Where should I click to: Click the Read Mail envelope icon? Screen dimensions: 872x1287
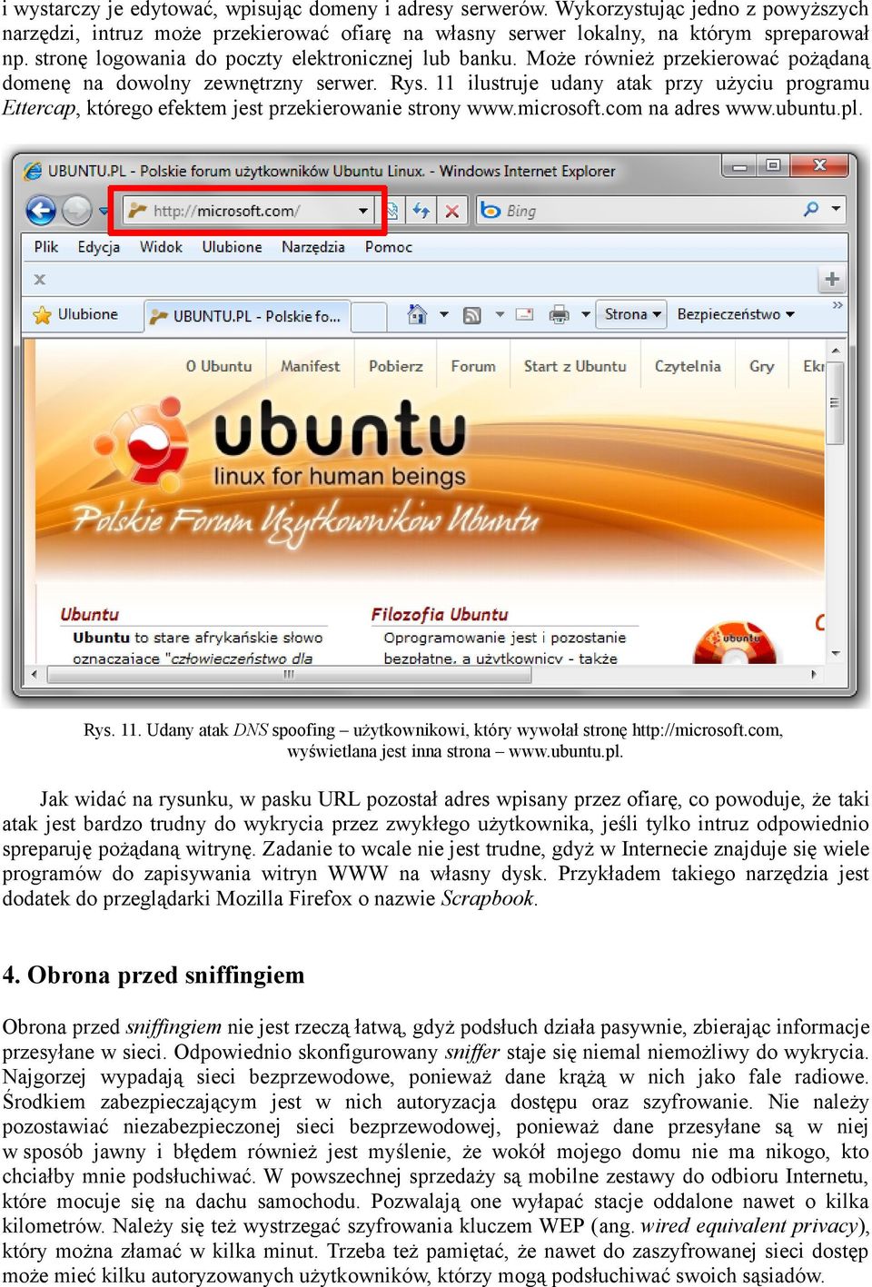525,314
